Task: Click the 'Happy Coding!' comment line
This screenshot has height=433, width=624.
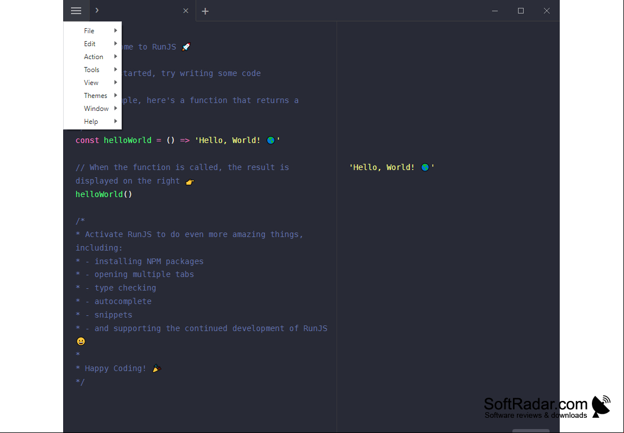Action: point(118,369)
